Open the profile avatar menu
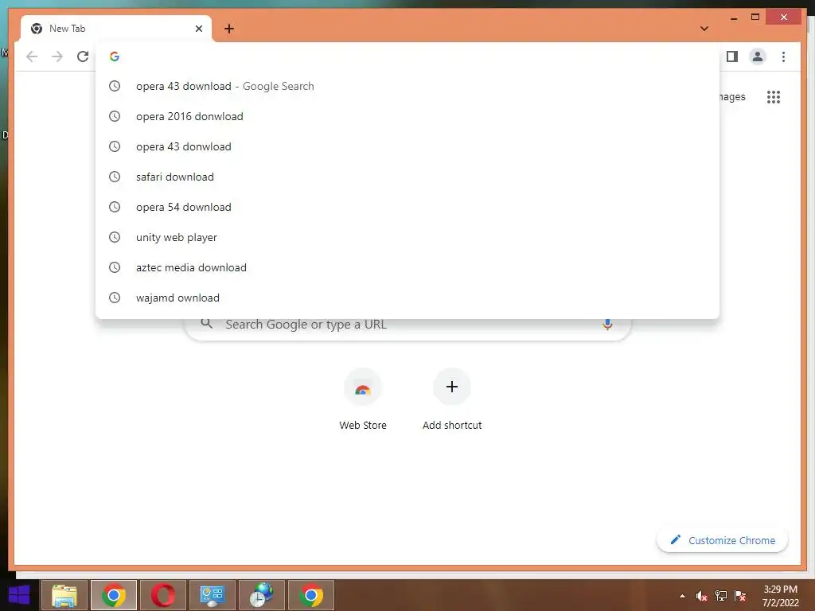Image resolution: width=815 pixels, height=611 pixels. pyautogui.click(x=758, y=56)
